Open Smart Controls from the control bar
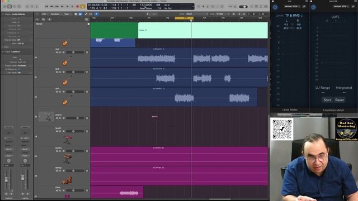 27,7
